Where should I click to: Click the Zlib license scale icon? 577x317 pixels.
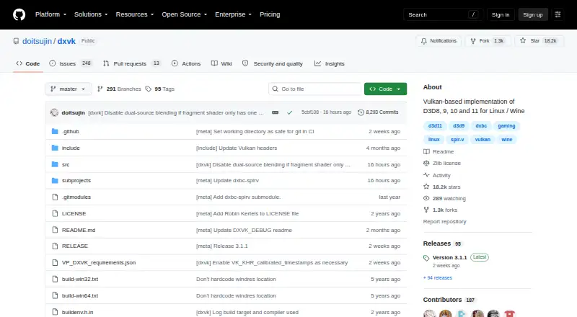coord(426,164)
